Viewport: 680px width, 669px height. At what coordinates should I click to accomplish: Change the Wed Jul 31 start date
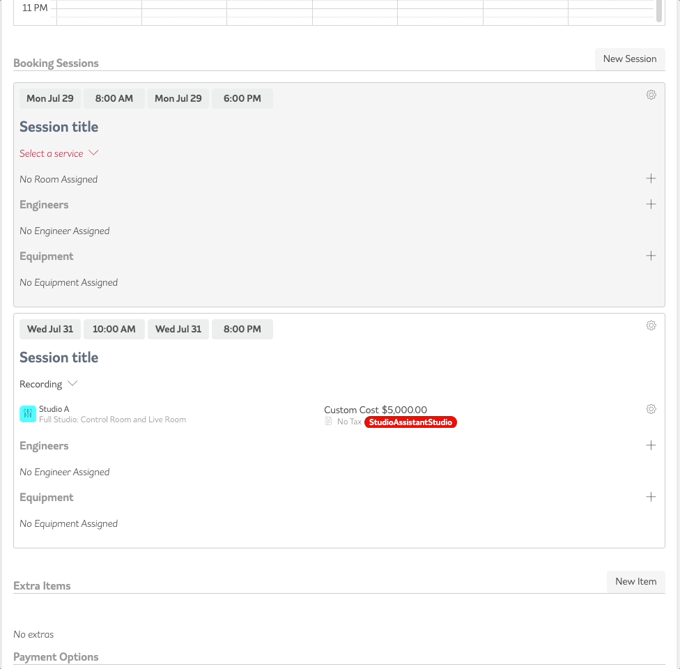point(50,329)
